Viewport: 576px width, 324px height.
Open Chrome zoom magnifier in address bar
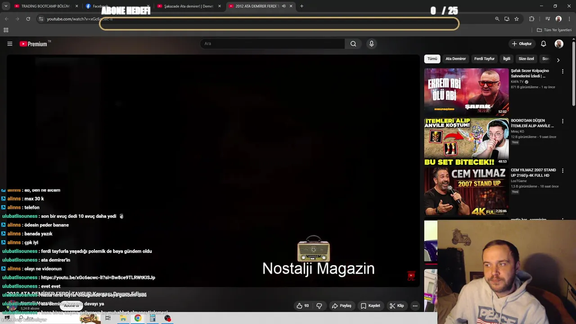click(497, 19)
